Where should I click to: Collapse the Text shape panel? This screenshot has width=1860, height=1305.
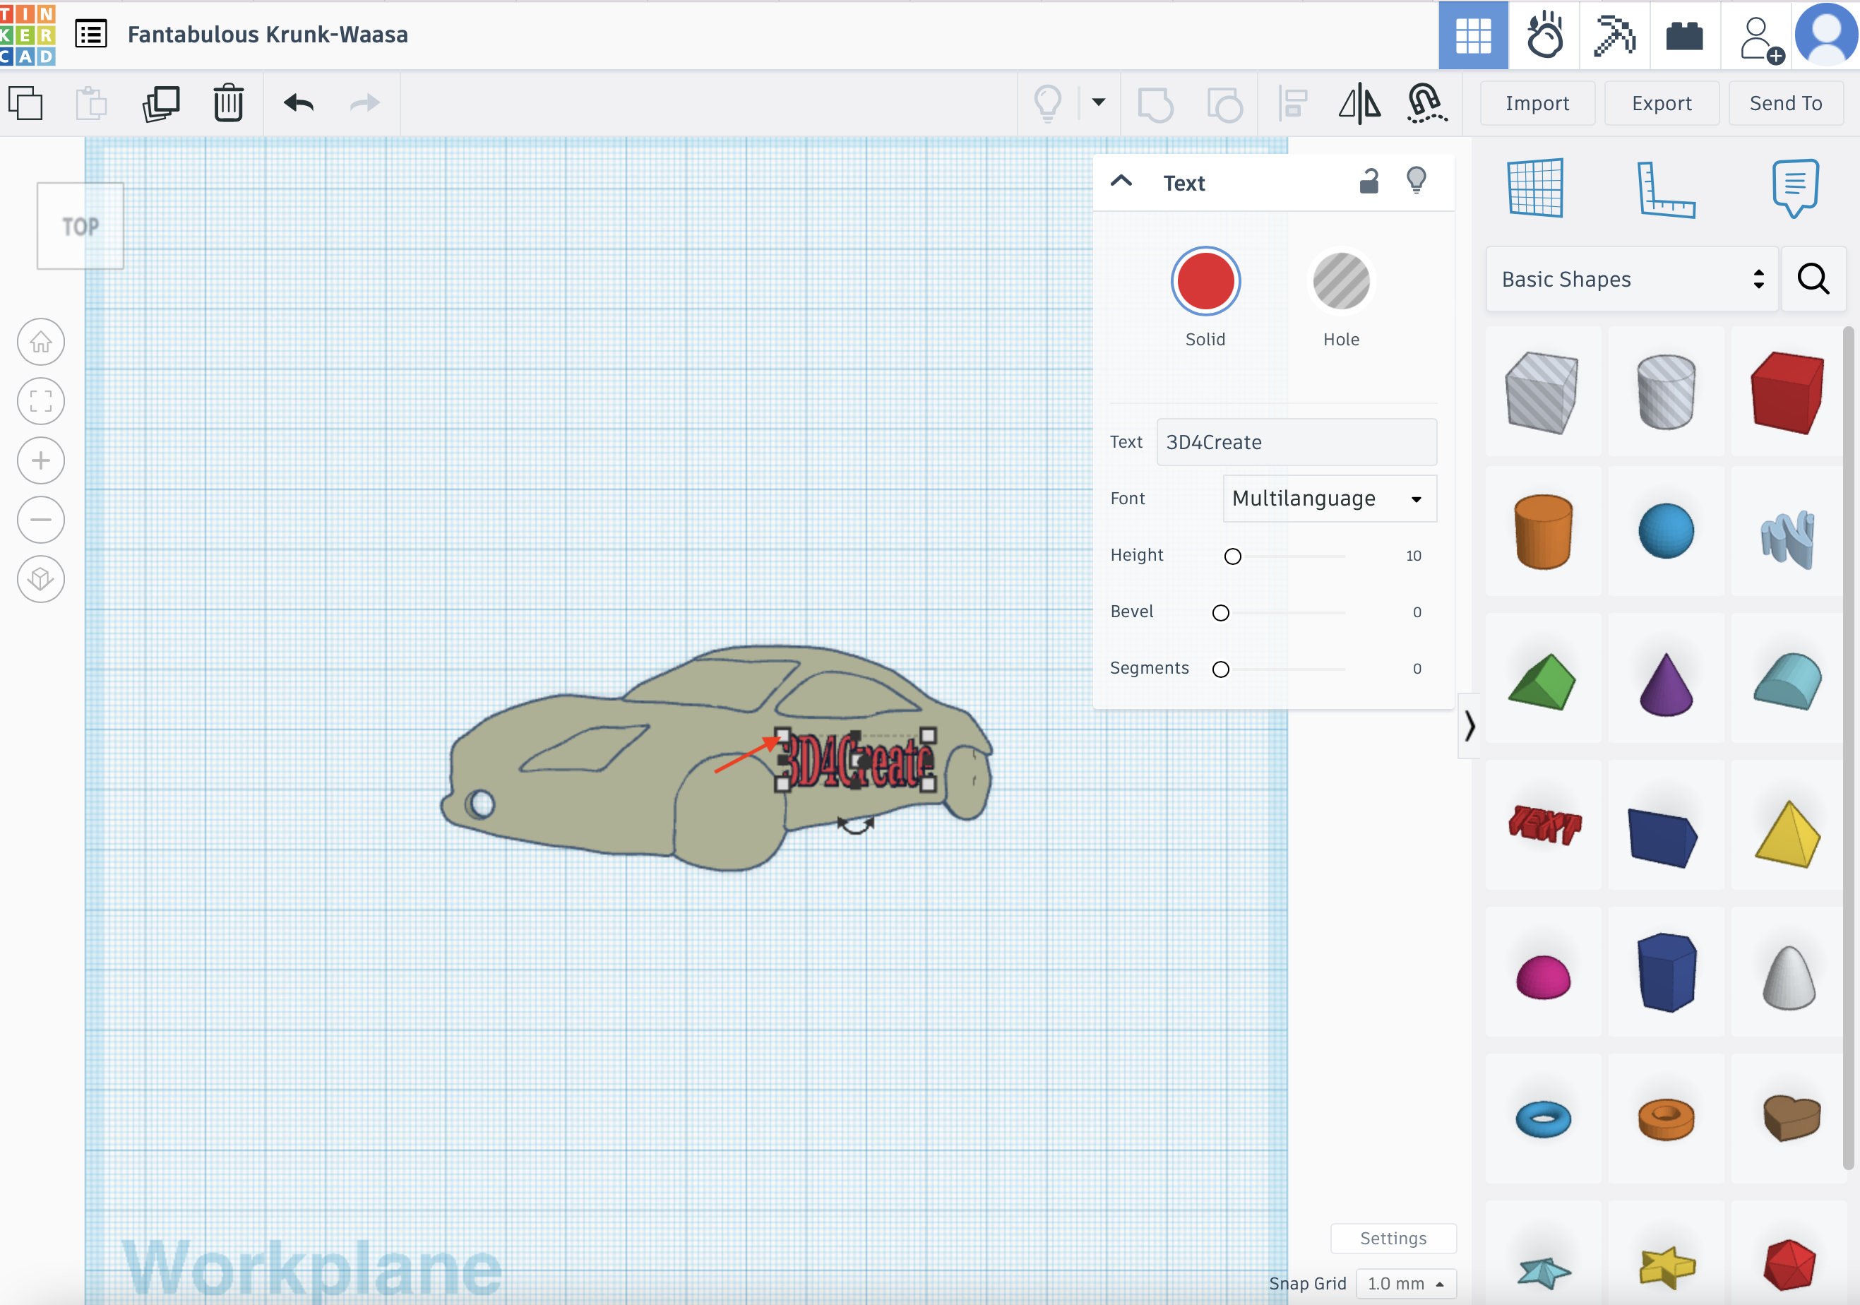[1121, 181]
